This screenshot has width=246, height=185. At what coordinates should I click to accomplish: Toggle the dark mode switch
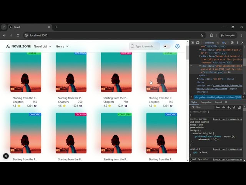pos(166,46)
